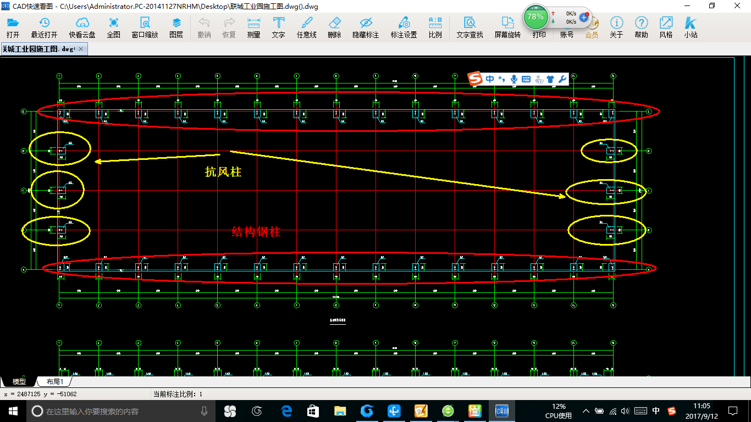The image size is (751, 422).
Task: Open Microsoft Store from taskbar
Action: (x=313, y=411)
